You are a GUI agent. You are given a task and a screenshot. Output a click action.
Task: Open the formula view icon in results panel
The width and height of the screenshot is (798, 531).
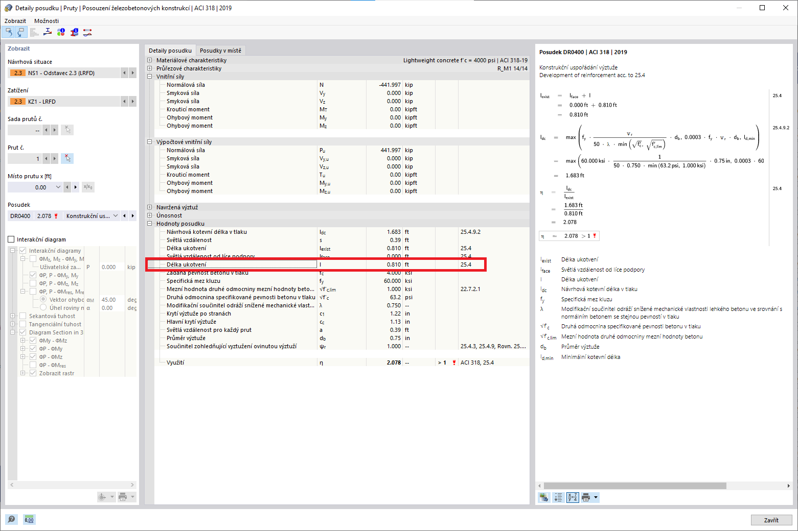point(572,497)
